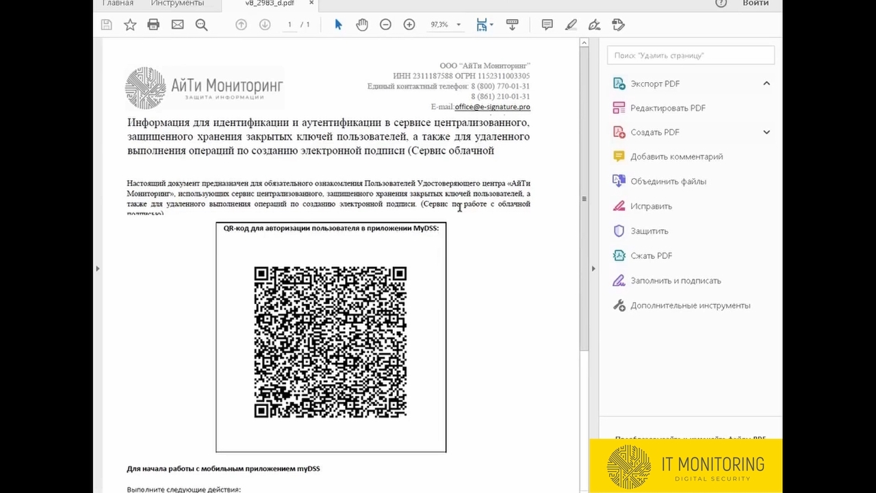Screen dimensions: 876x493
Task: Add the document to starred favorites
Action: [130, 25]
